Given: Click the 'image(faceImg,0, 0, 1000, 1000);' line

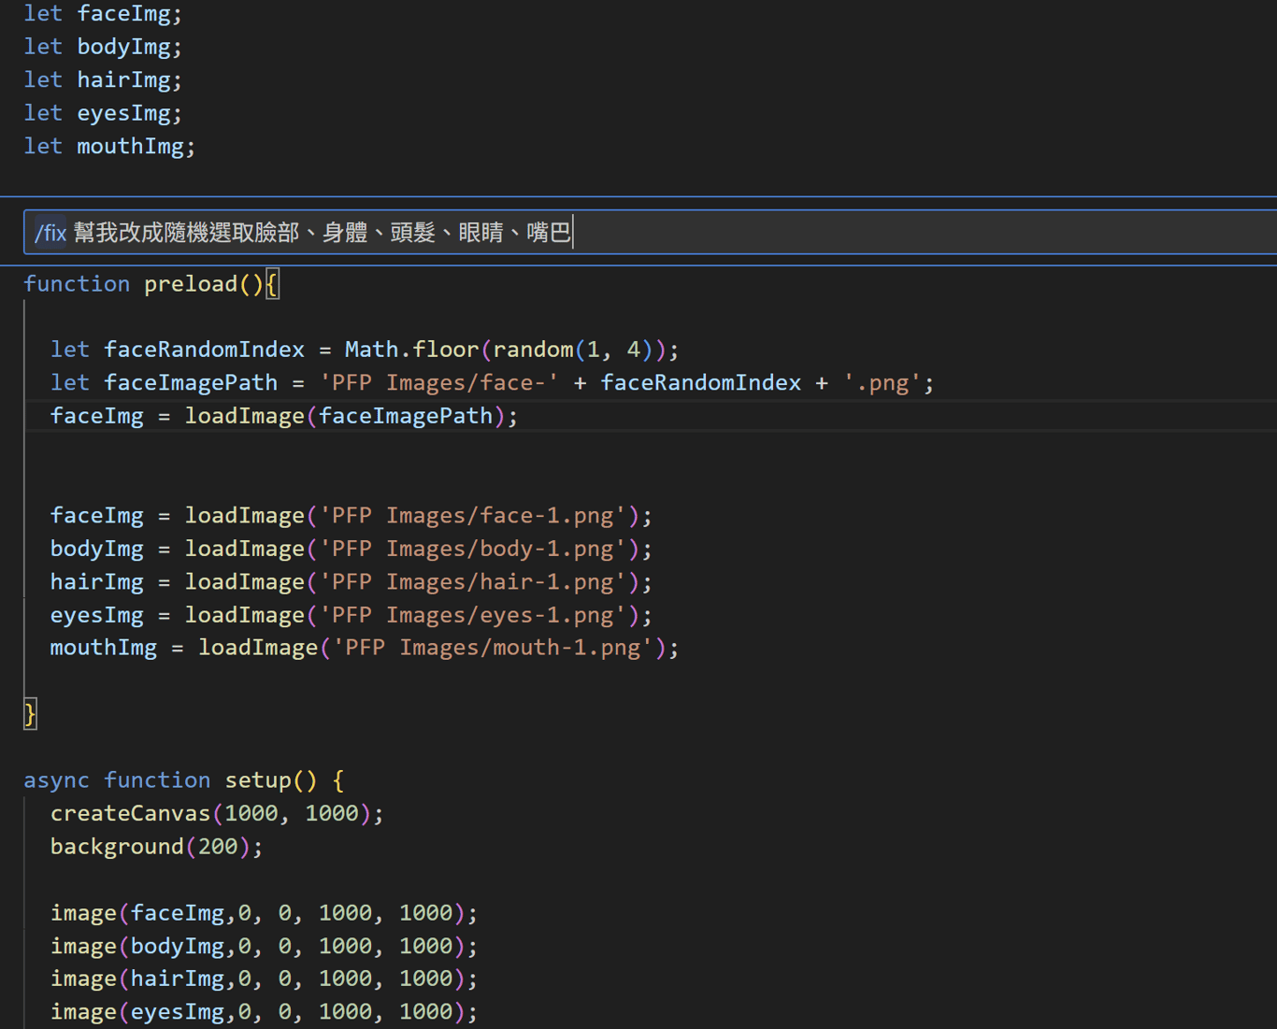Looking at the screenshot, I should [264, 913].
